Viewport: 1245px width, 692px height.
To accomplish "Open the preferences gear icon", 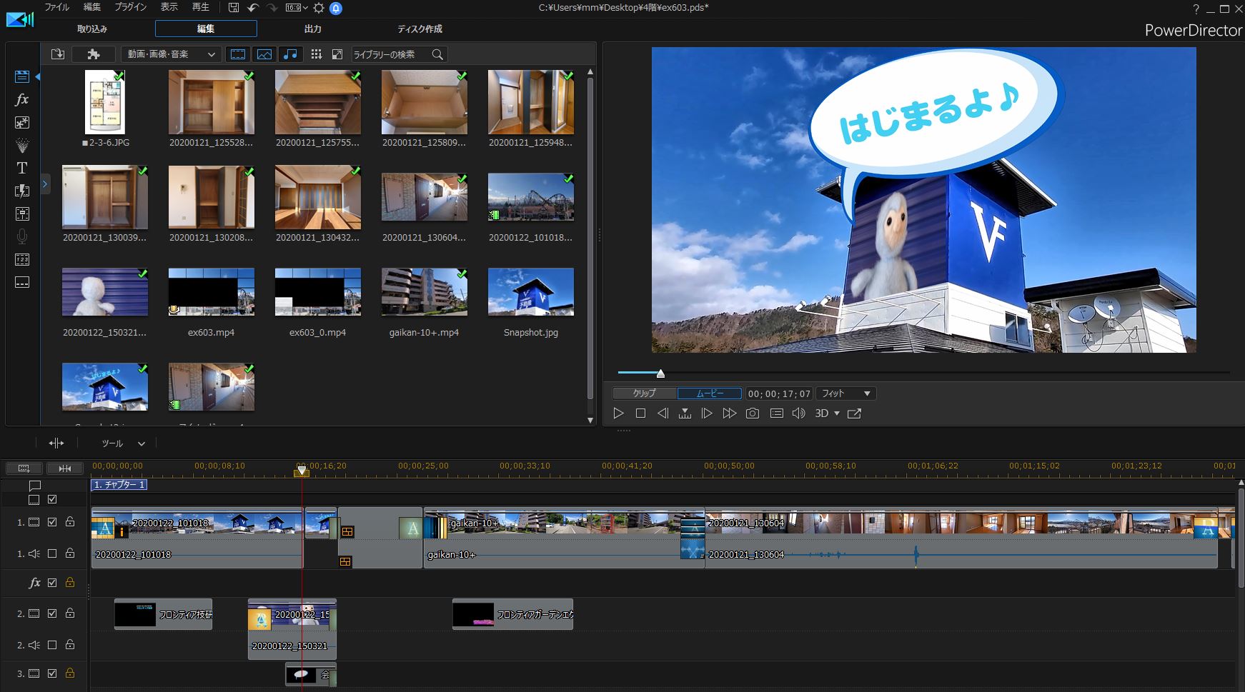I will tap(318, 8).
